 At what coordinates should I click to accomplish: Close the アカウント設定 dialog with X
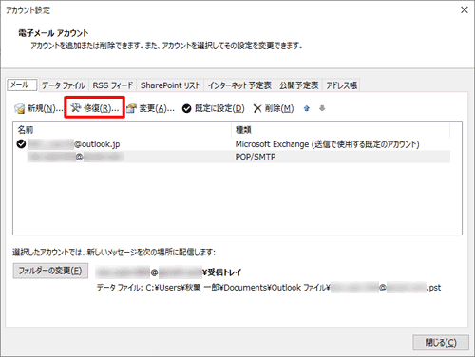[465, 10]
